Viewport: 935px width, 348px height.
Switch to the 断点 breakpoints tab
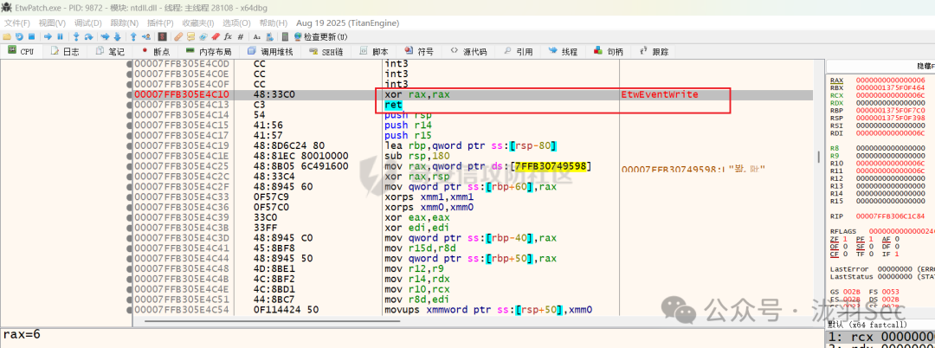pos(155,52)
